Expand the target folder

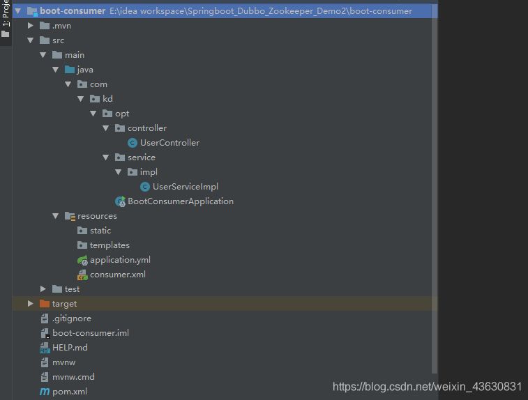point(30,304)
